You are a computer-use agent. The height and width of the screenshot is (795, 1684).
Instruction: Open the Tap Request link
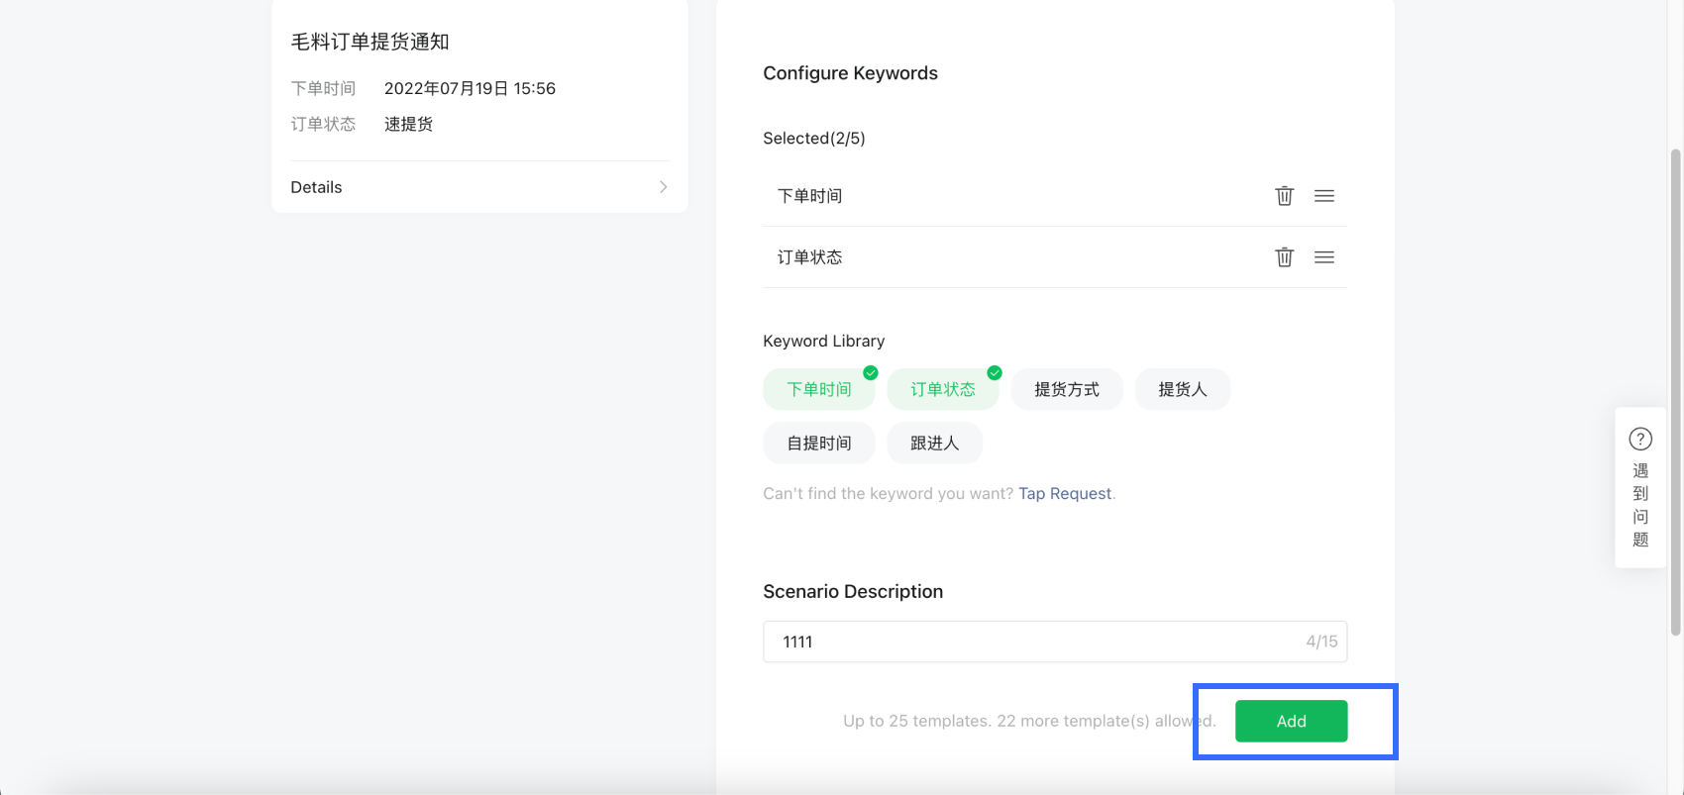click(x=1064, y=494)
